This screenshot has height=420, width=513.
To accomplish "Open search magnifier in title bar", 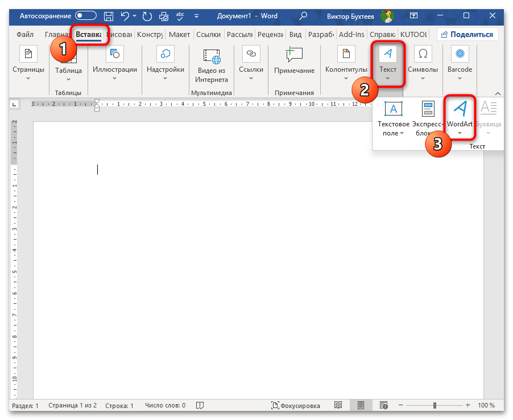I will point(304,16).
